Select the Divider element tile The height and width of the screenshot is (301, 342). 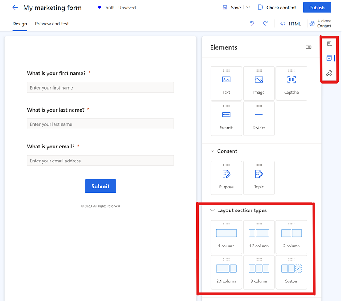tap(259, 119)
